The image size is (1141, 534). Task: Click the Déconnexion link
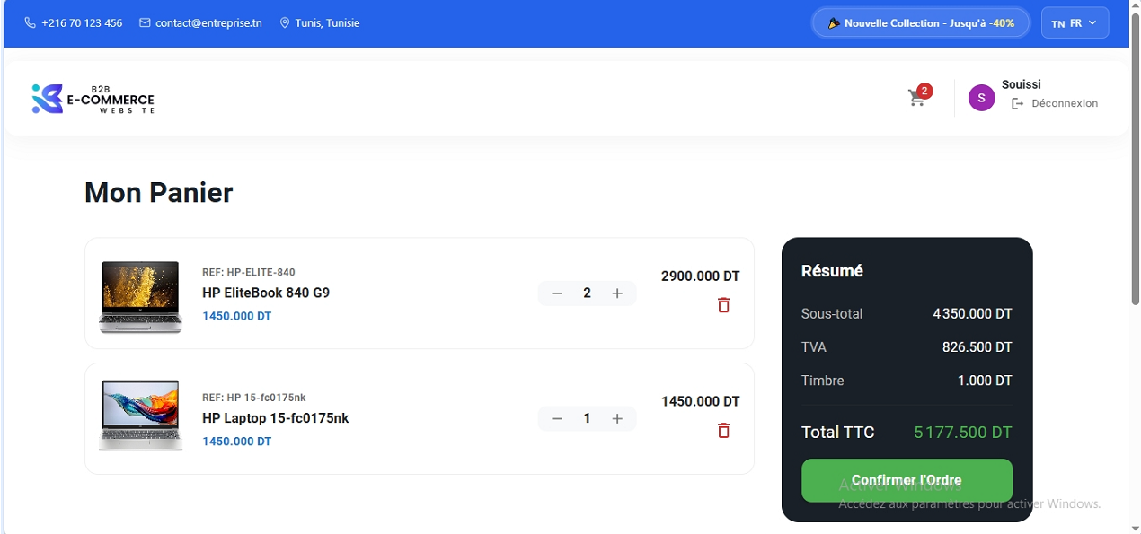coord(1065,104)
